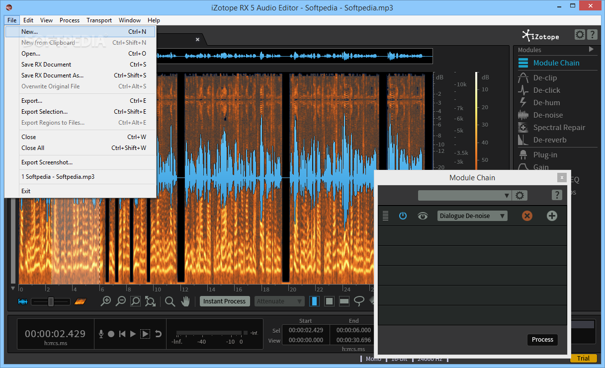Open preferences gear next to iZotope logo
Viewport: 605px width, 368px height.
pyautogui.click(x=580, y=35)
